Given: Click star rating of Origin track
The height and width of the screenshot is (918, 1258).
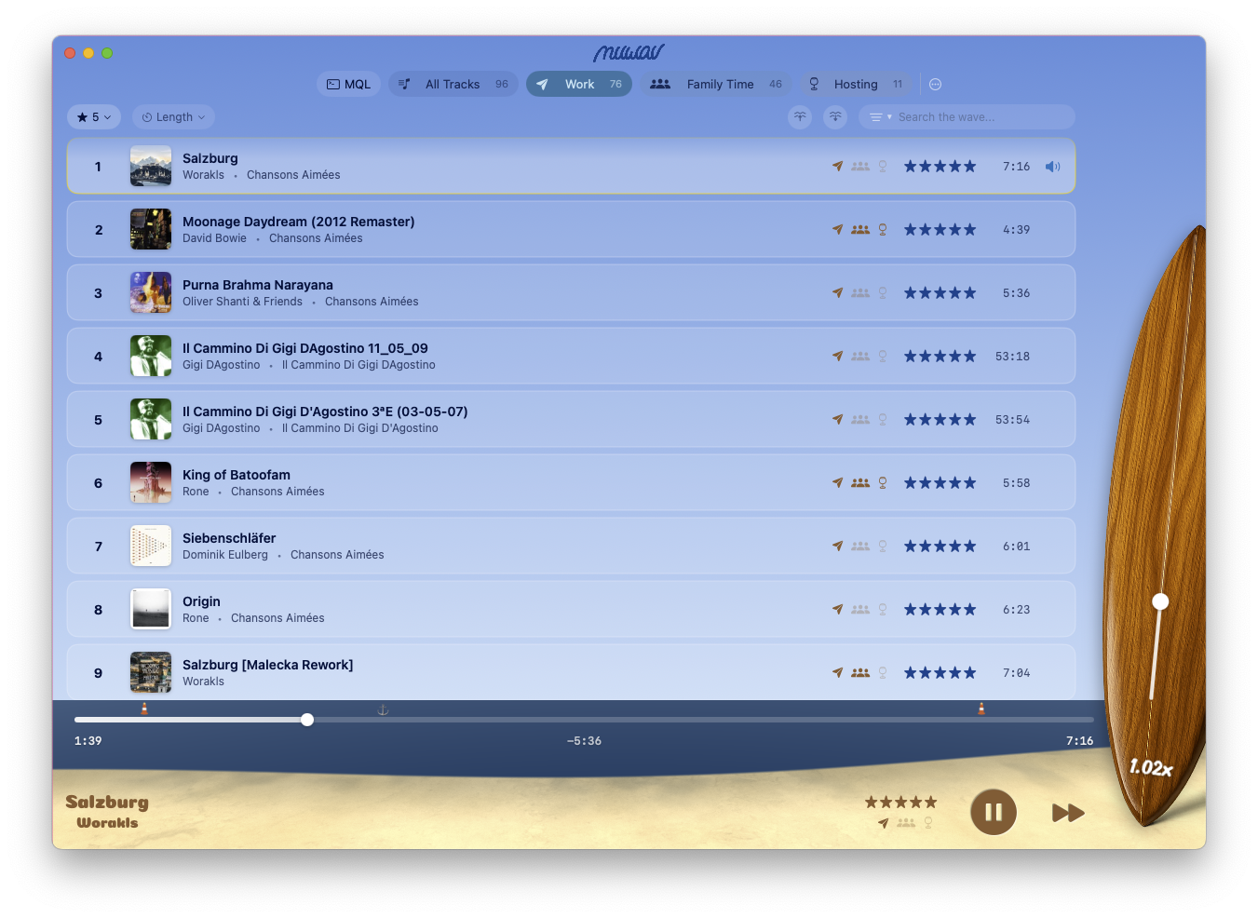Looking at the screenshot, I should click(x=940, y=610).
